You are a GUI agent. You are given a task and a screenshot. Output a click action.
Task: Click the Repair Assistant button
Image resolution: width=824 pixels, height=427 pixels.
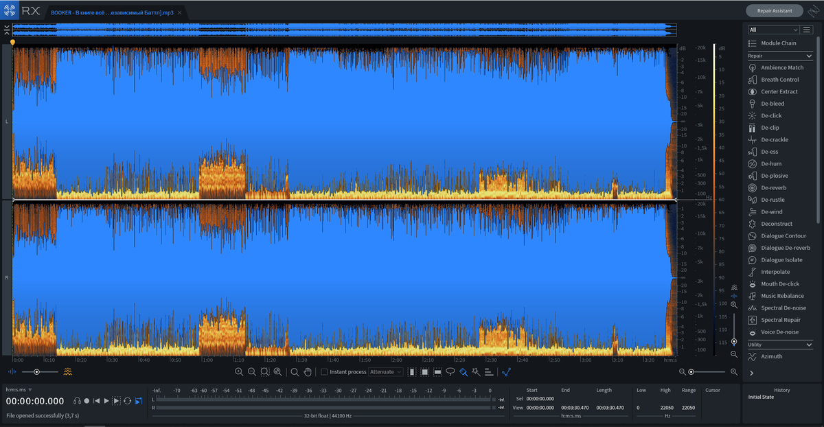tap(775, 10)
